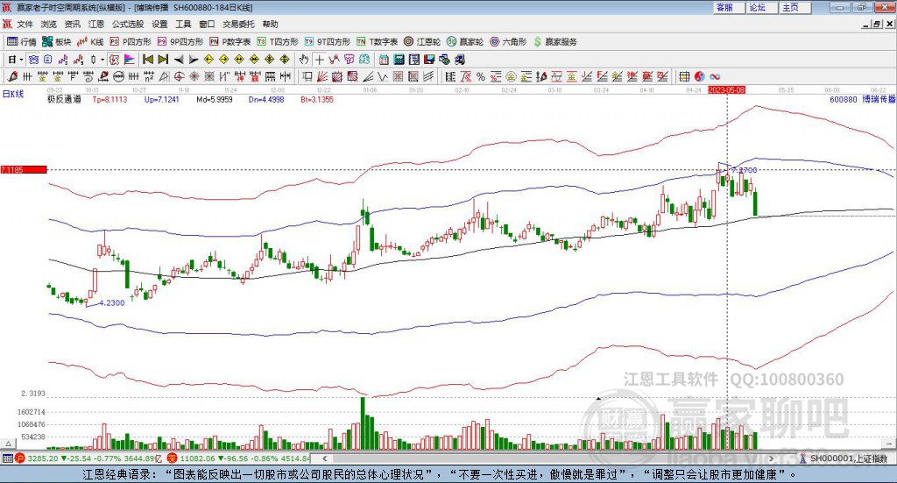Viewport: 897px width, 483px height.
Task: Open the 公式选股 menu
Action: tap(126, 25)
